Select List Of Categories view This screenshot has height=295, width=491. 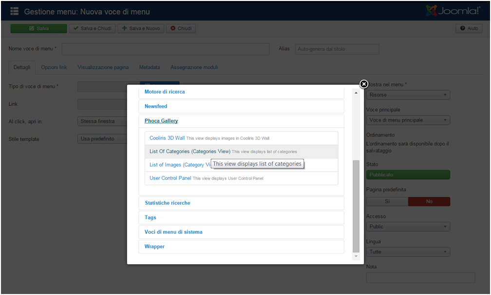(x=189, y=152)
